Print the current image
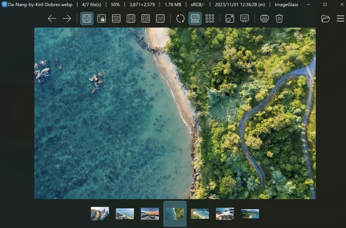Screen dimensions: 346x228 tap(265, 19)
